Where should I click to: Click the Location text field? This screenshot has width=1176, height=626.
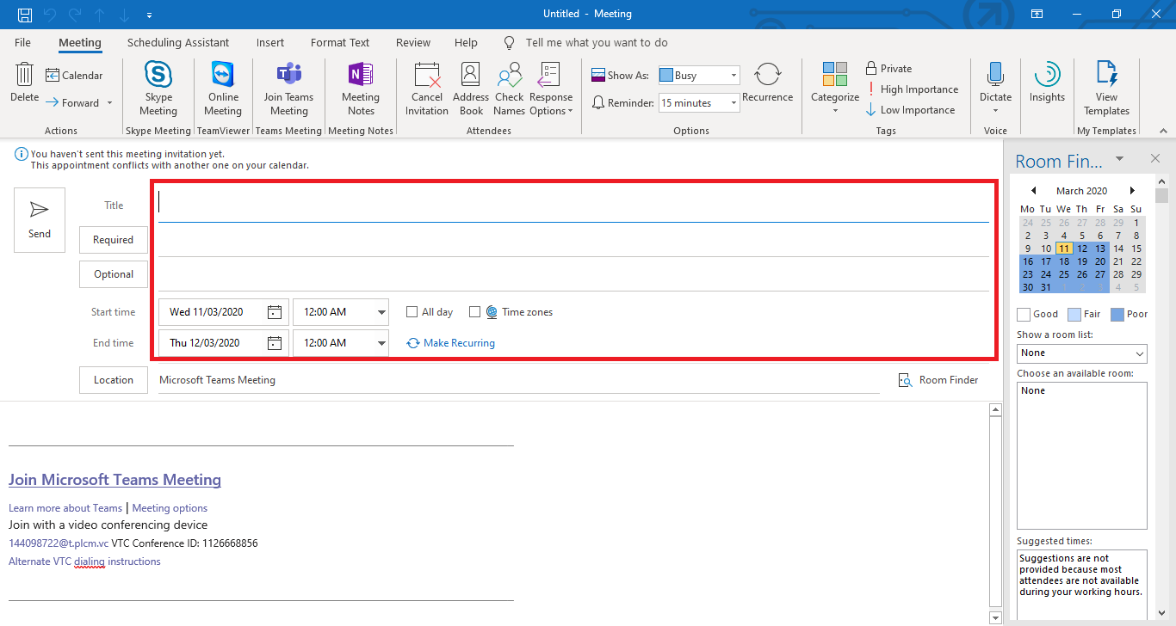[x=519, y=380]
